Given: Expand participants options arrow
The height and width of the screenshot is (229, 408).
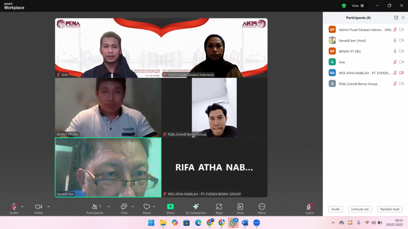Looking at the screenshot, I should [x=109, y=207].
